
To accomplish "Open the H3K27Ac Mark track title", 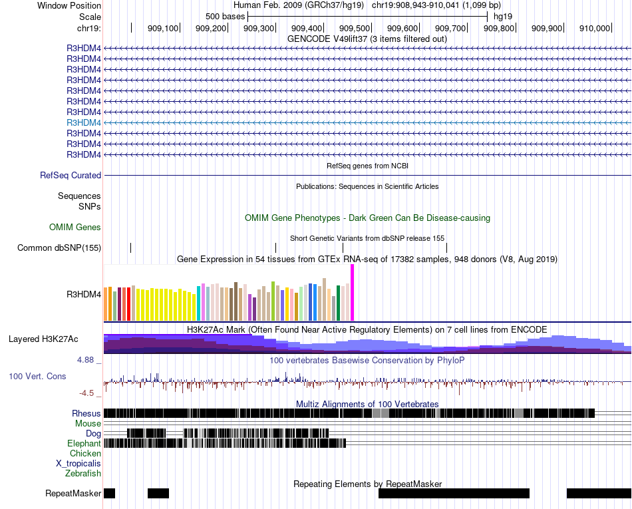I will 367,329.
